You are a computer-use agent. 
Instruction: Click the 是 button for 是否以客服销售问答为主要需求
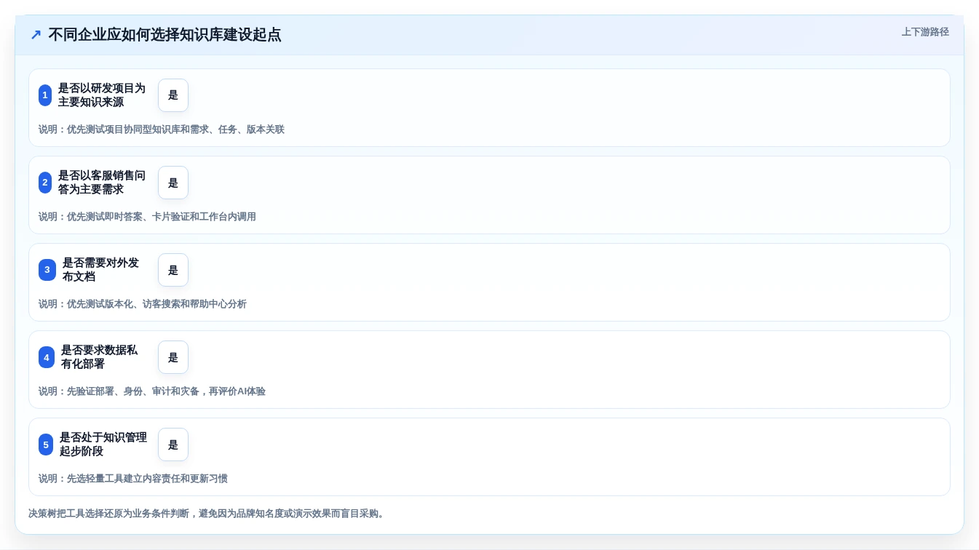pos(173,183)
